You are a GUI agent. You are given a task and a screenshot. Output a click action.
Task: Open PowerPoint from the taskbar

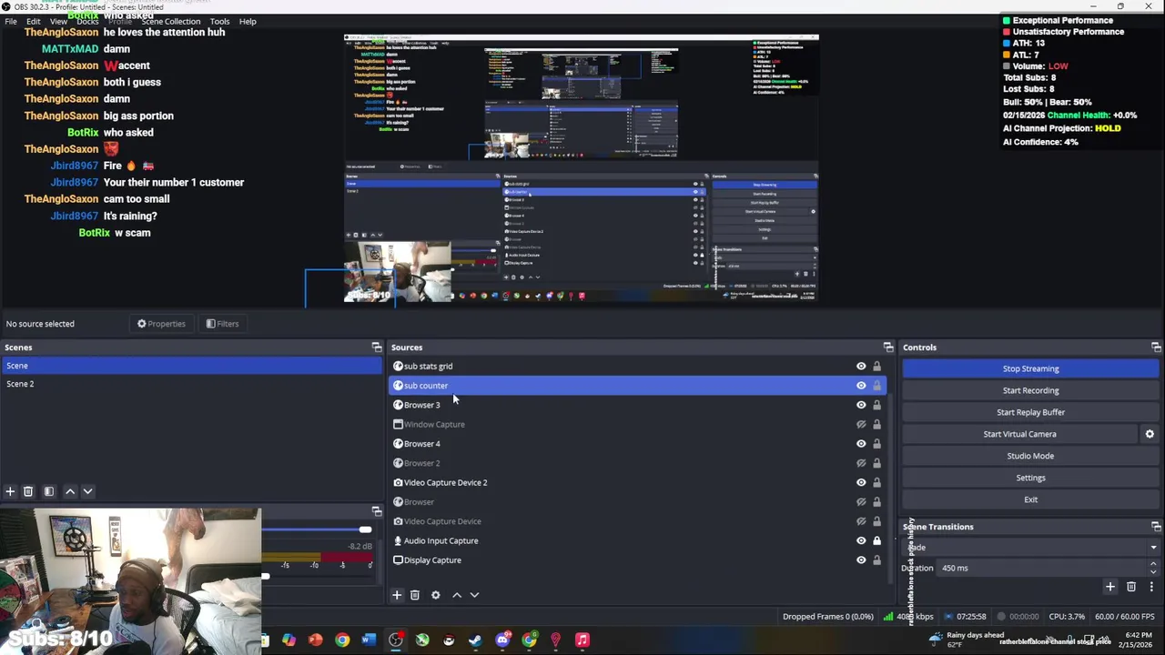316,640
